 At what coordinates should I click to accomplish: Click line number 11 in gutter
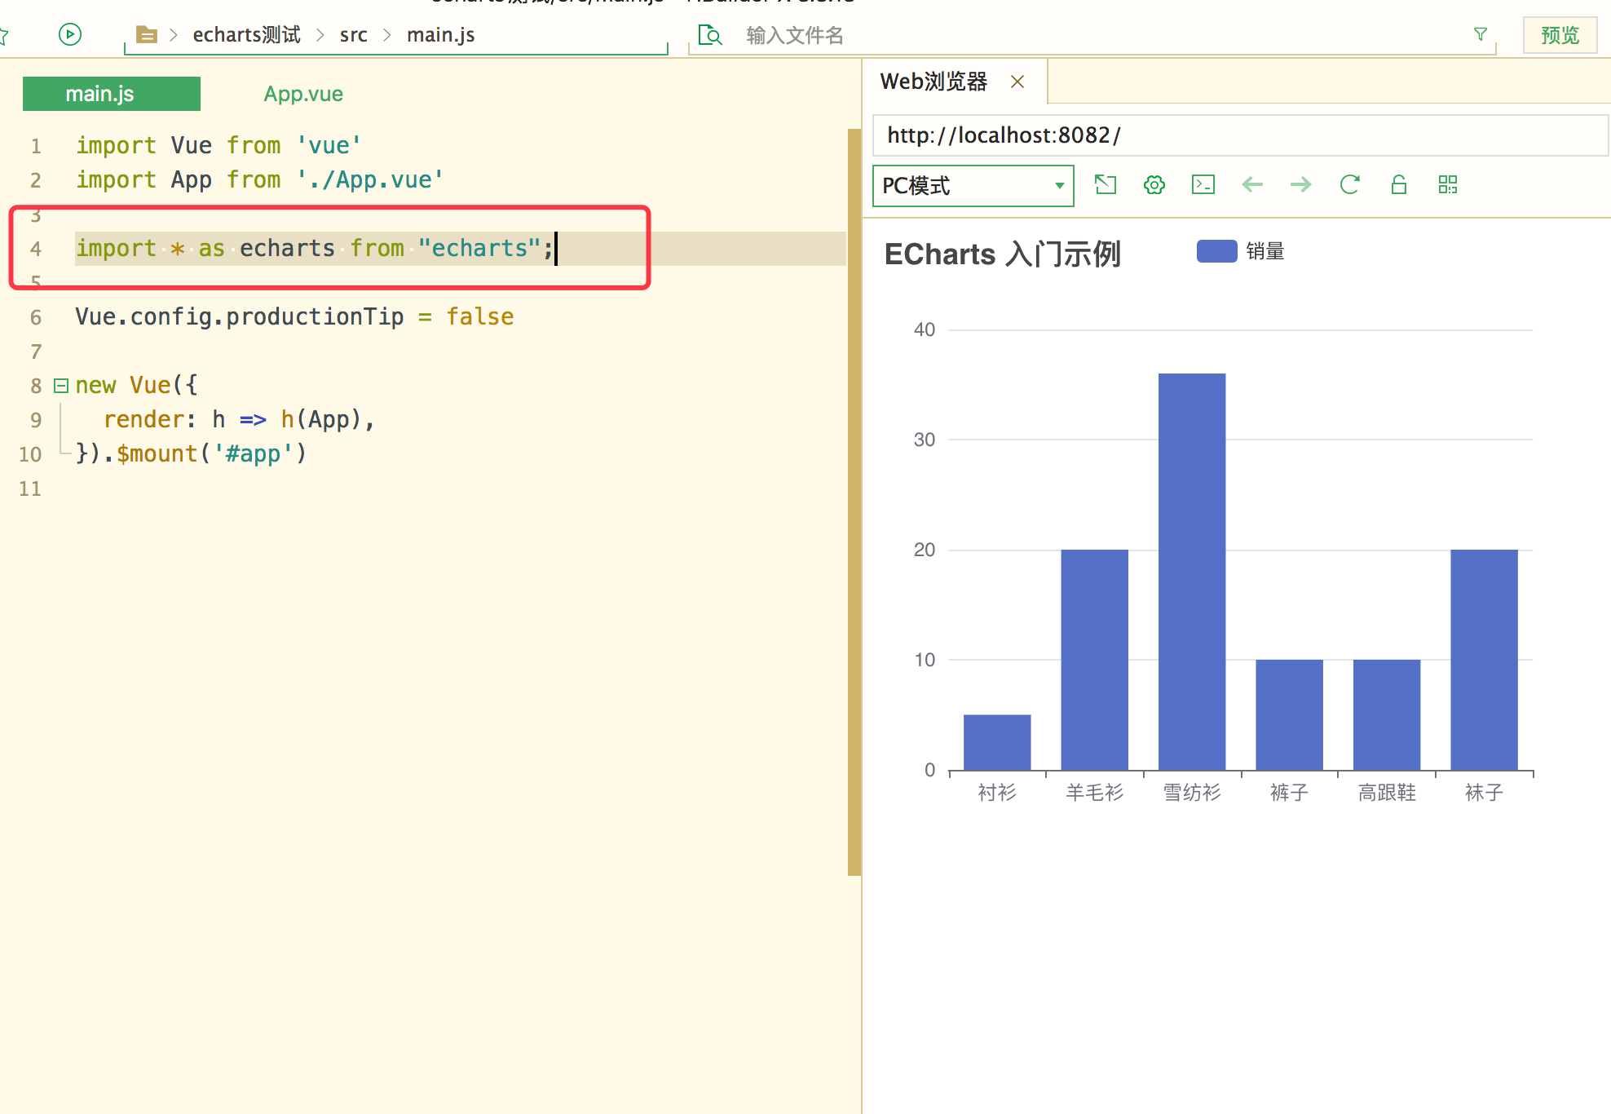pos(30,488)
